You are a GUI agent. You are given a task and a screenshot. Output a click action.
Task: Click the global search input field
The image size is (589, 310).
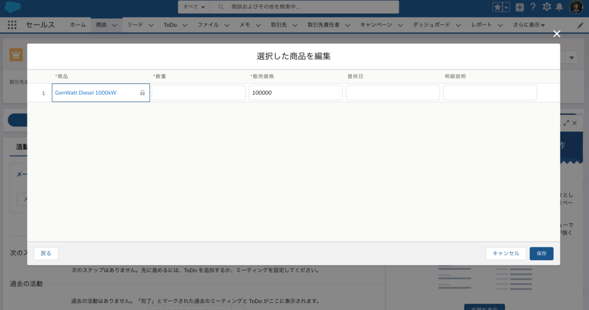pos(304,7)
